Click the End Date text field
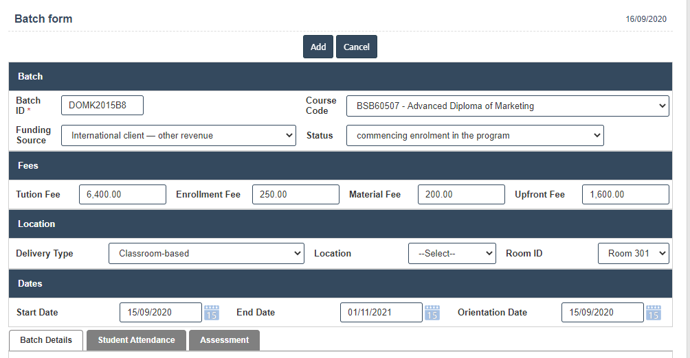The height and width of the screenshot is (358, 690). pos(381,313)
